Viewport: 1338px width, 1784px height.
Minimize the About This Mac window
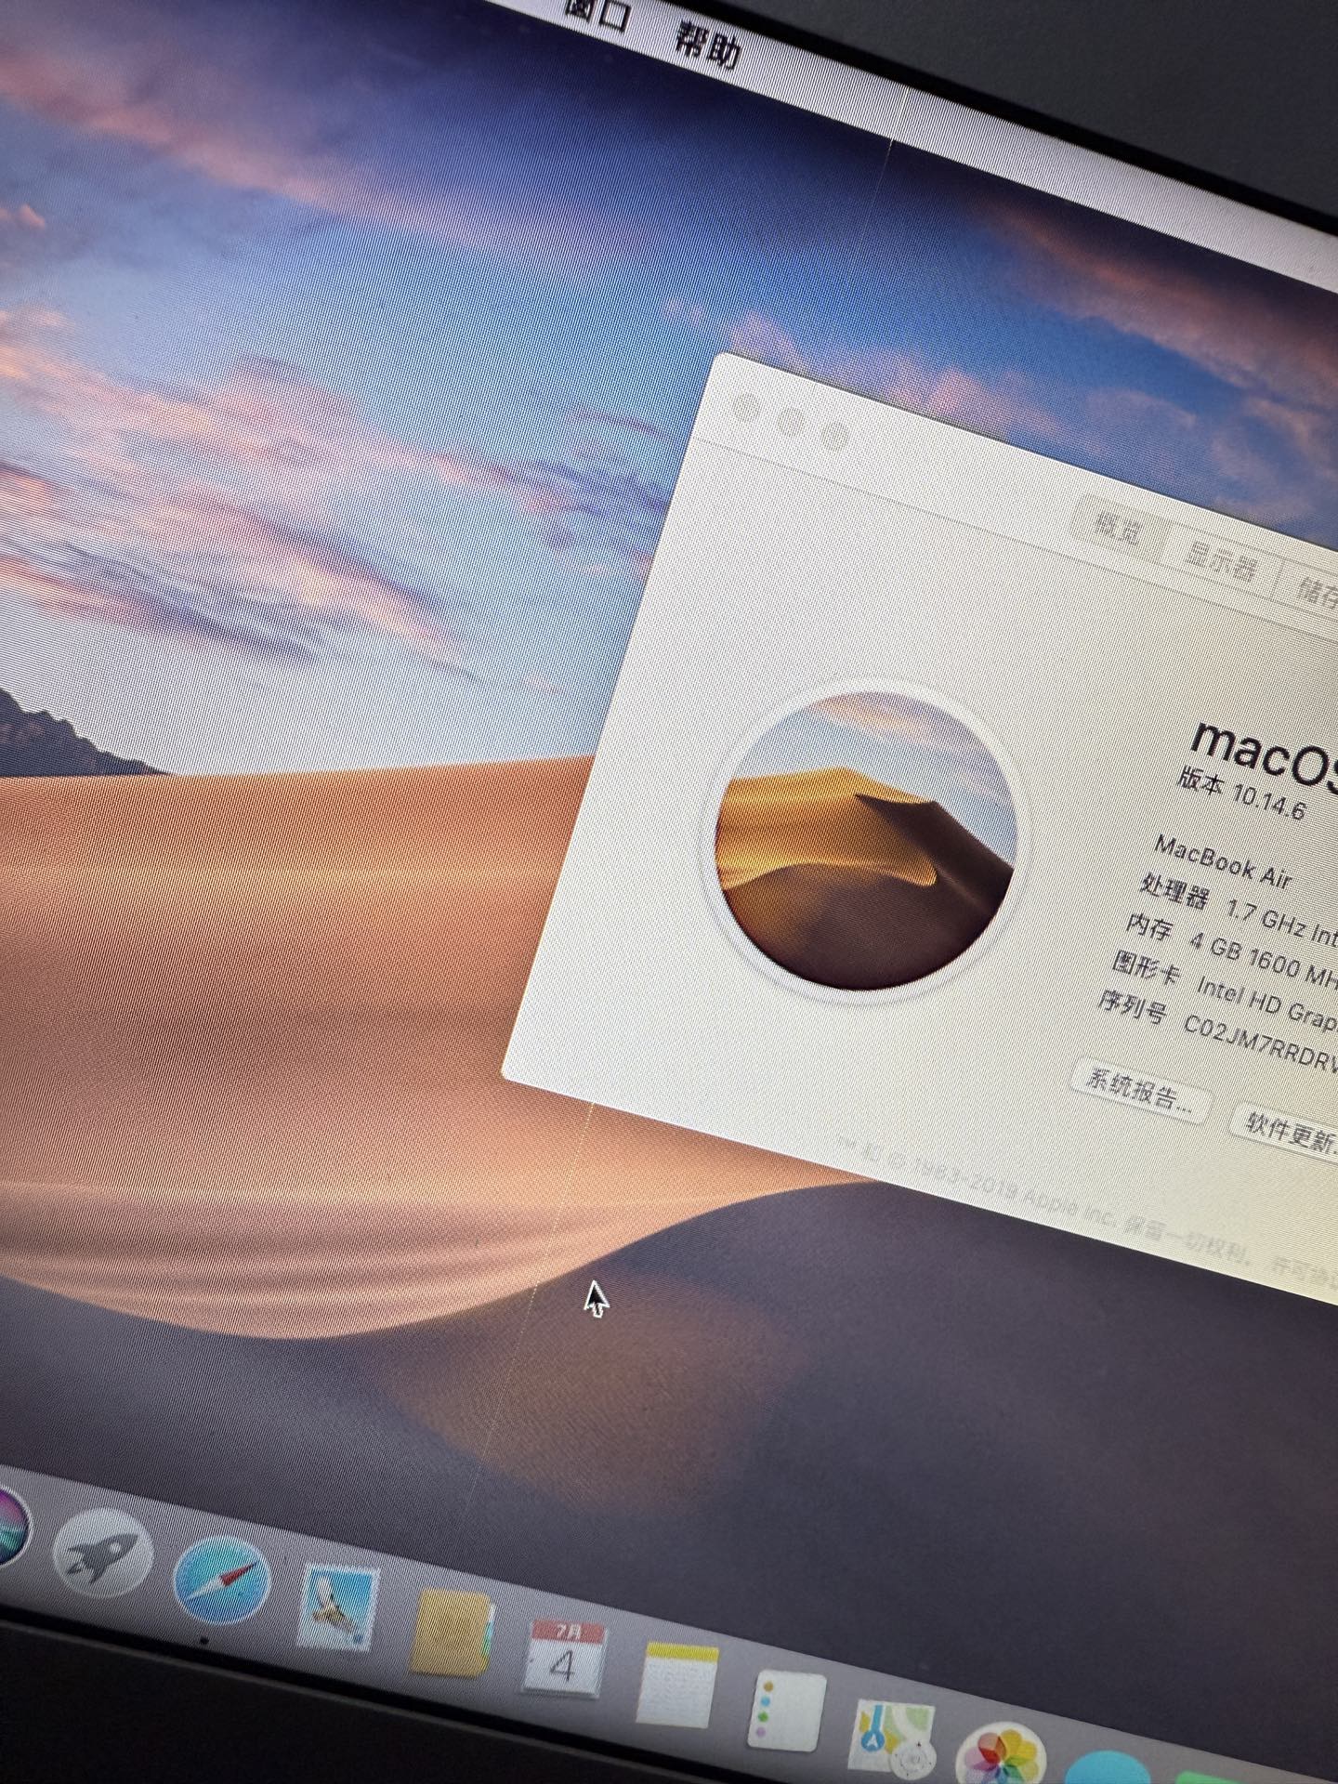pos(791,421)
